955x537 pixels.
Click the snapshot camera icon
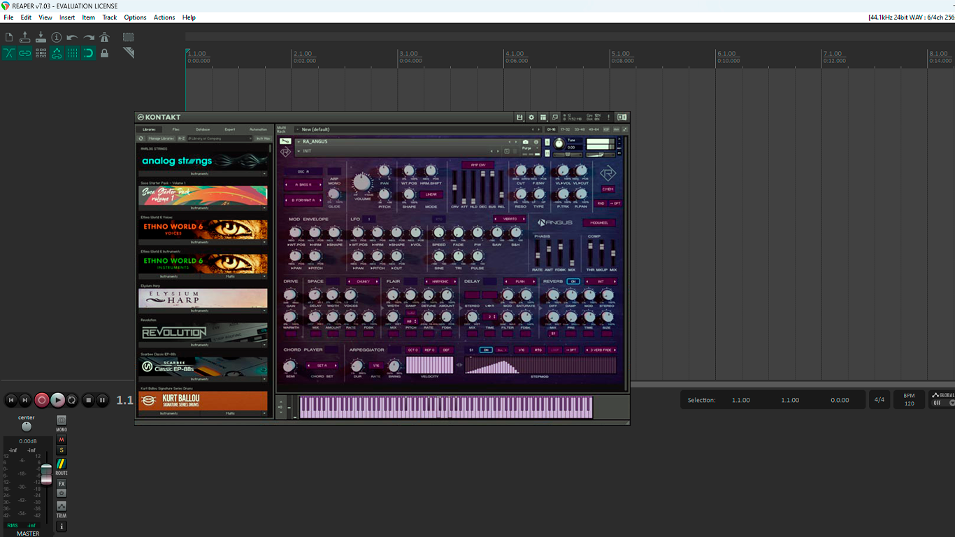[x=526, y=142]
